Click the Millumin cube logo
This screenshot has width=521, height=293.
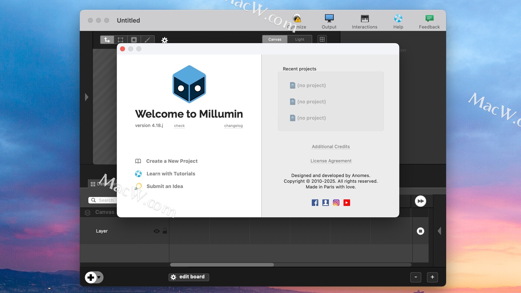tap(189, 84)
